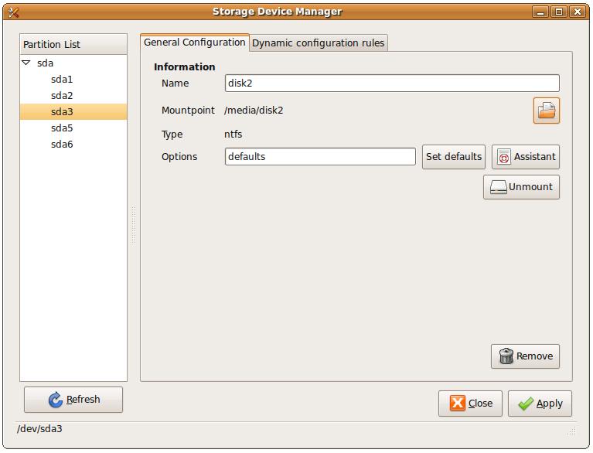Maximize the Storage Device Manager window
The image size is (593, 453).
pyautogui.click(x=557, y=12)
